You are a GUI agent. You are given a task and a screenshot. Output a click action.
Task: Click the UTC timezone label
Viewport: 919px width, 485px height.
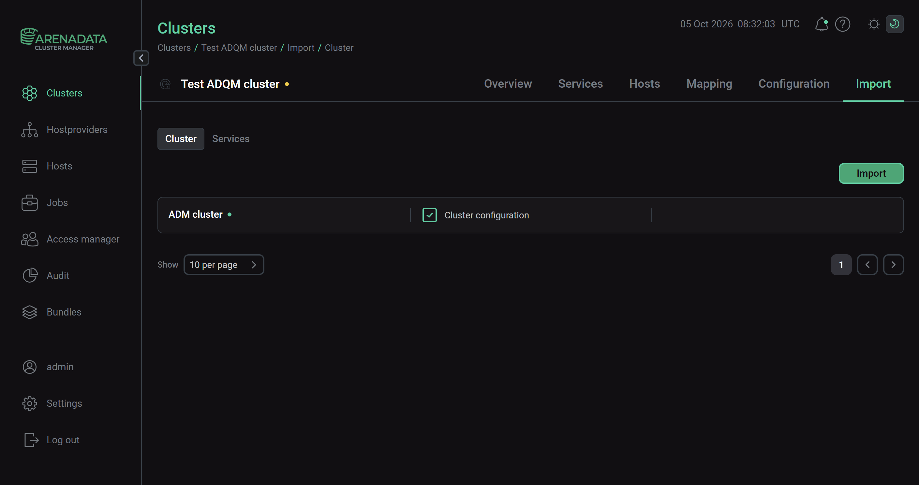pyautogui.click(x=790, y=24)
